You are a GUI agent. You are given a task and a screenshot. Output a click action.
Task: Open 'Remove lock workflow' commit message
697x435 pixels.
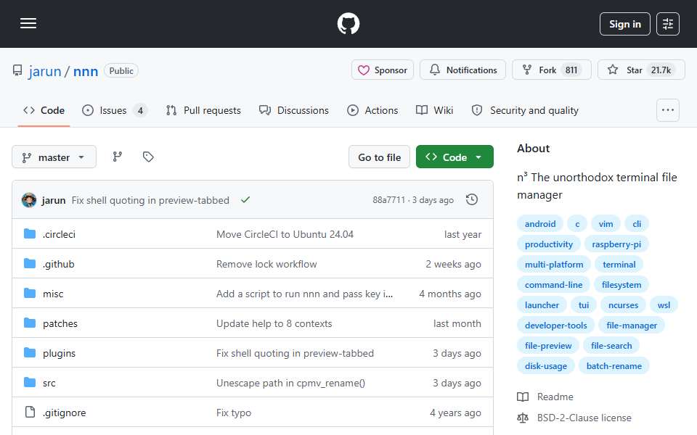click(x=266, y=264)
